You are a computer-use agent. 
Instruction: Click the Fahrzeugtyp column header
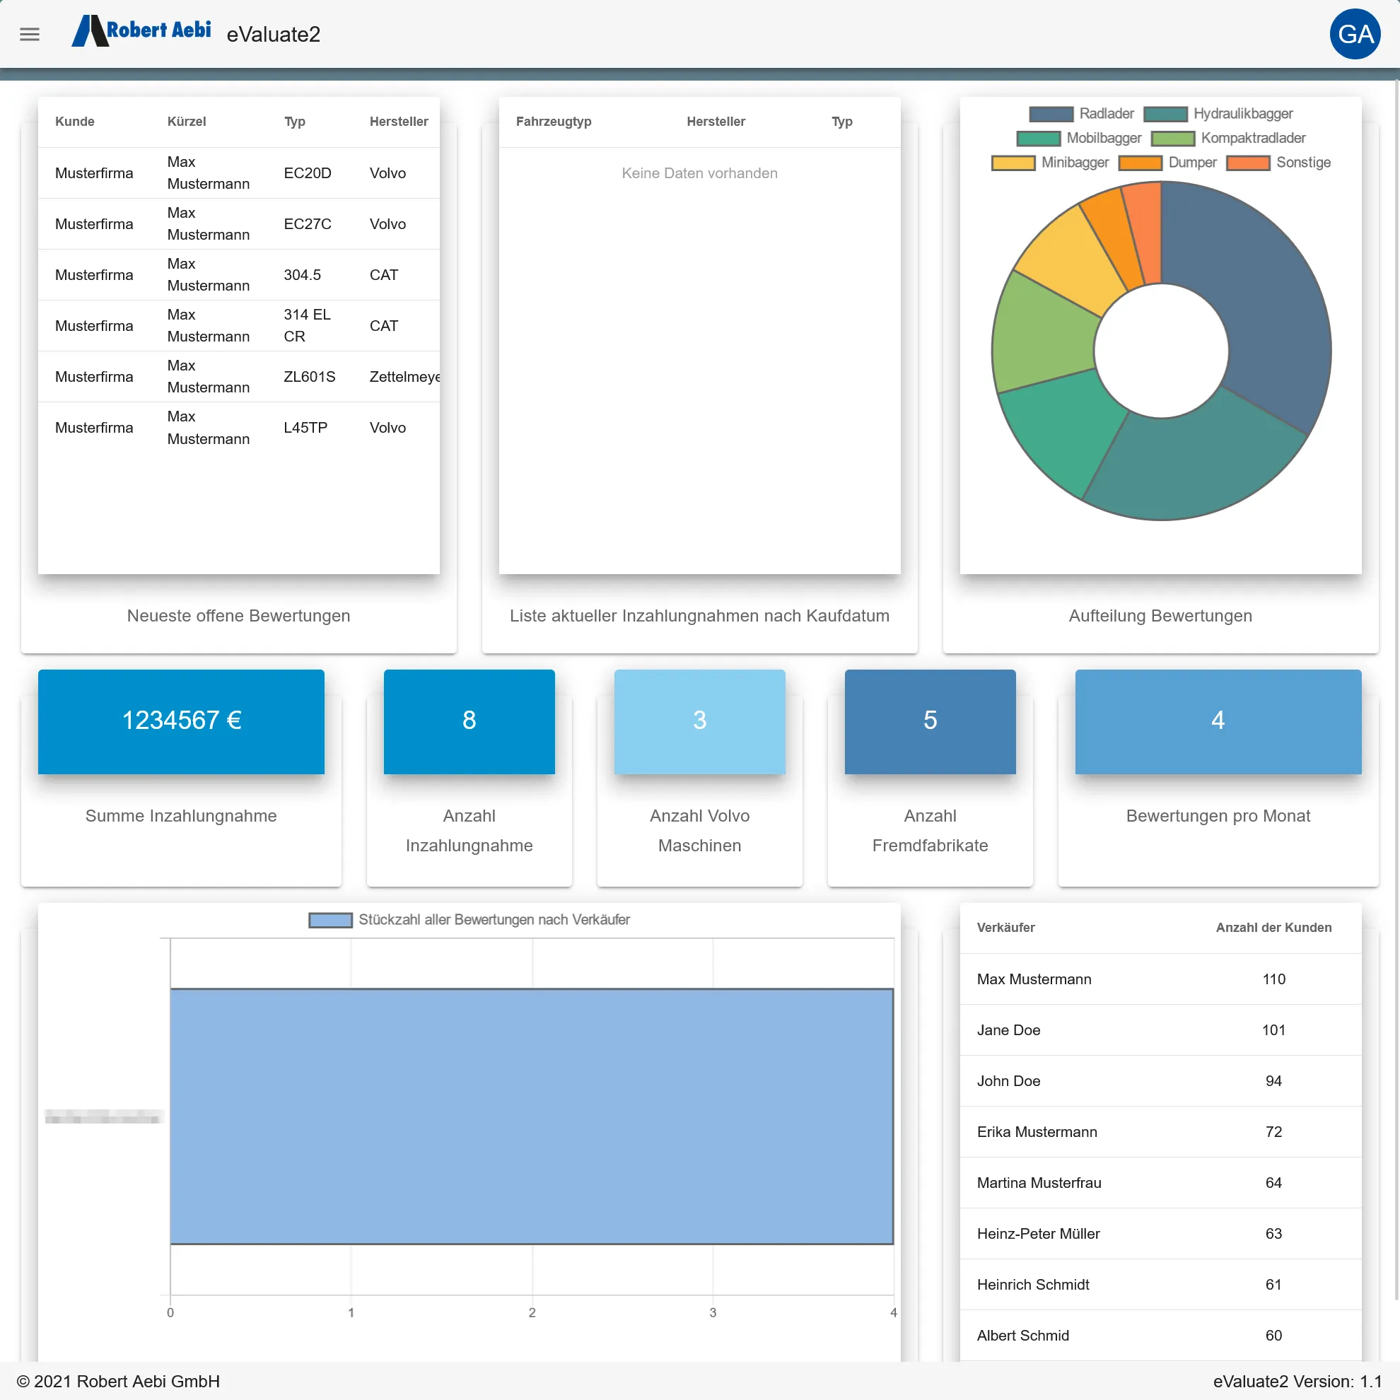[554, 121]
